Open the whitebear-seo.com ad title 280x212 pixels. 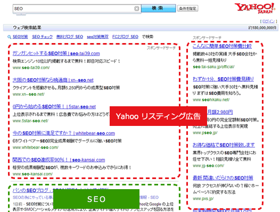tap(64, 133)
